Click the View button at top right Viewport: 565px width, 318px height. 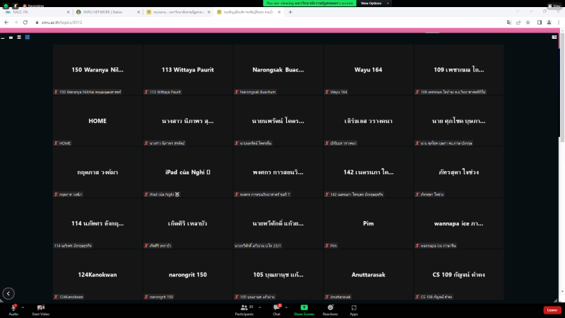tap(553, 4)
